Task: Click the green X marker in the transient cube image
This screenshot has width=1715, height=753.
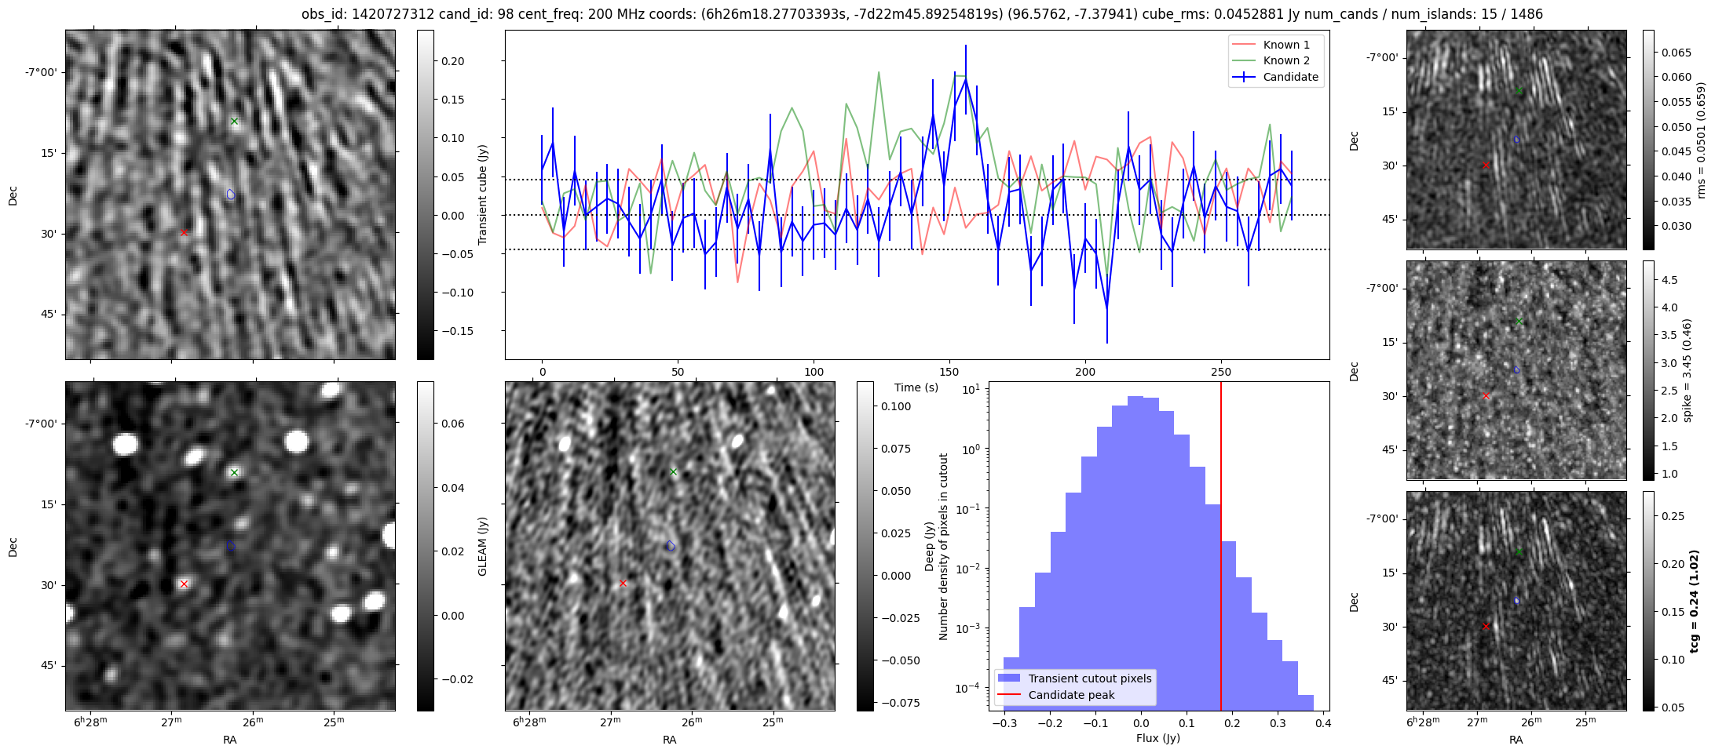Action: point(234,121)
